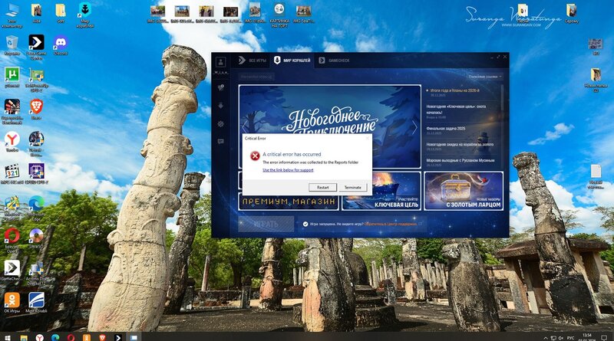Open notifications icon in launcher sidebar
This screenshot has height=341, width=614.
[x=221, y=88]
